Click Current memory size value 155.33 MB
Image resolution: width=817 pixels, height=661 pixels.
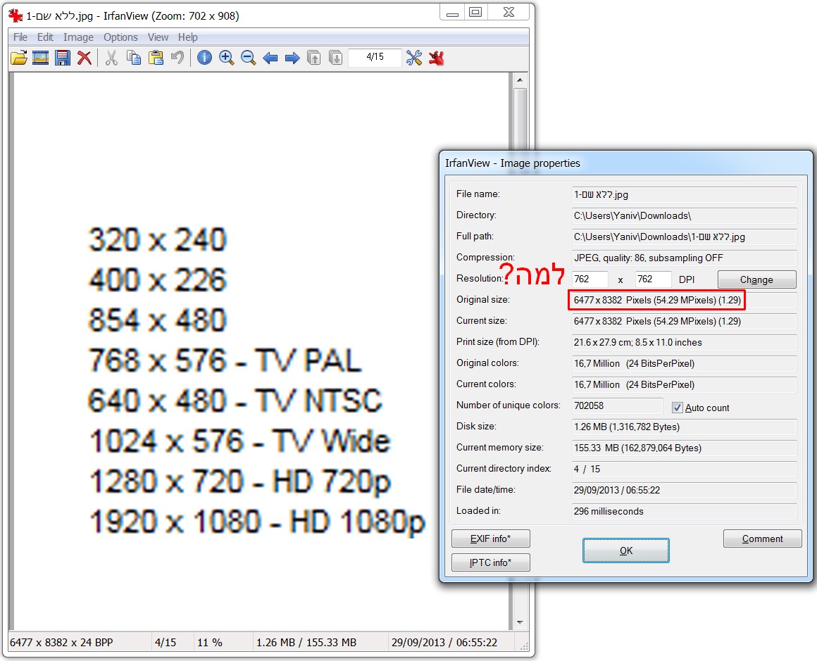tap(684, 448)
